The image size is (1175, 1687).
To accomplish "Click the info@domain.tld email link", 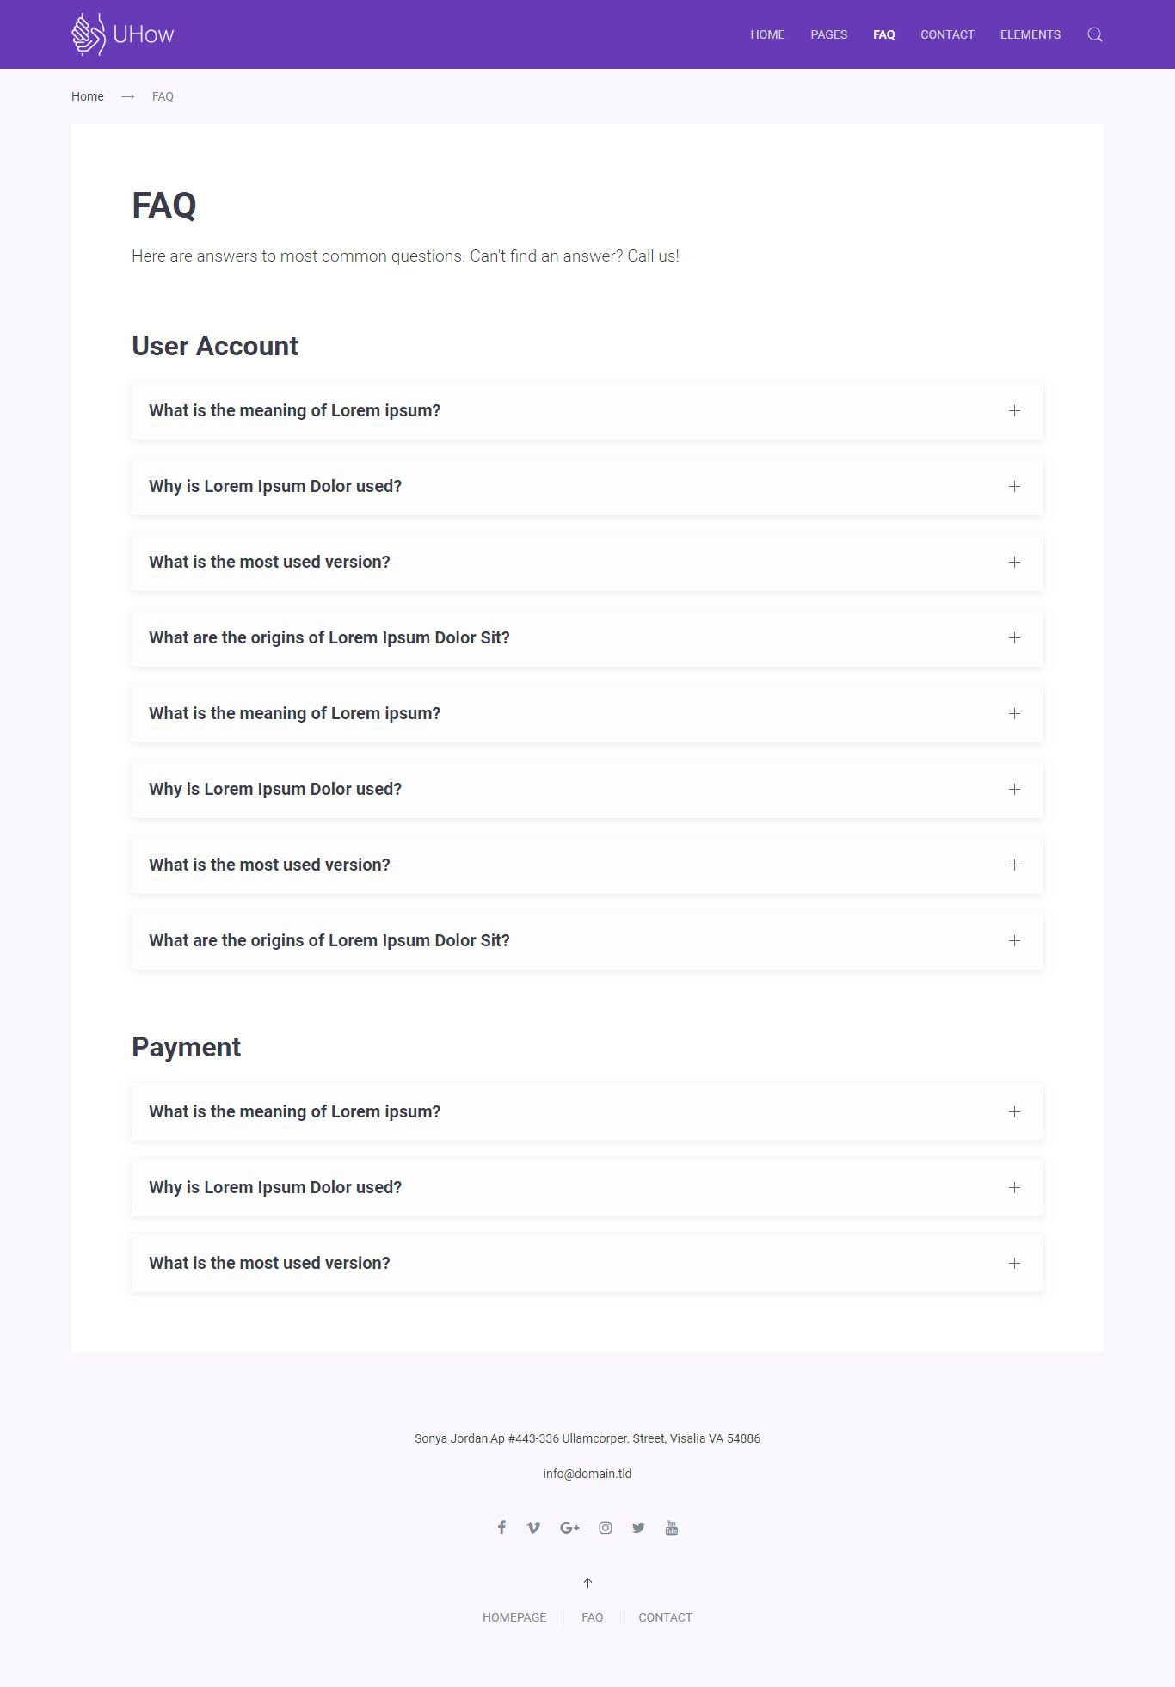I will pyautogui.click(x=587, y=1473).
